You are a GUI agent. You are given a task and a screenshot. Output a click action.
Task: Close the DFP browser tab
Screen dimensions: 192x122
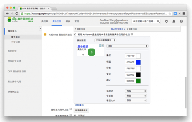pos(48,8)
